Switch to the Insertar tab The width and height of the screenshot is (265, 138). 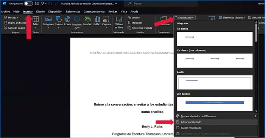click(x=28, y=12)
